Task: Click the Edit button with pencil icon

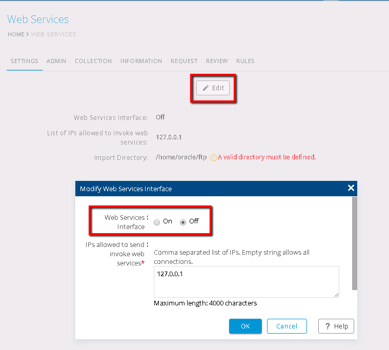Action: (x=213, y=88)
